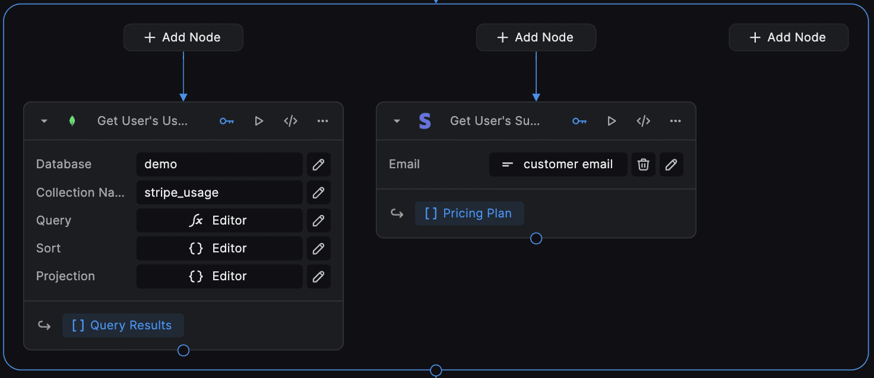The image size is (874, 378).
Task: Open credentials key on MongoDB node
Action: (227, 121)
